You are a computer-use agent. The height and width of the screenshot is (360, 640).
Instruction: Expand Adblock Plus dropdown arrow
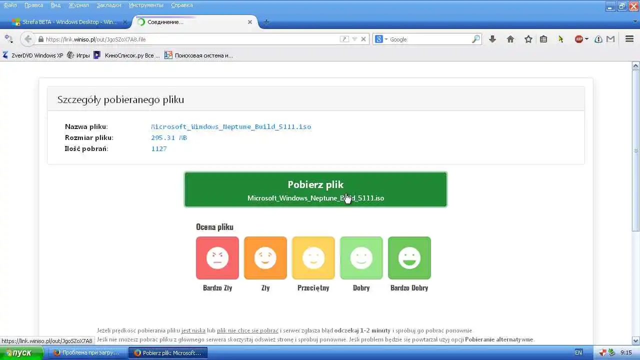[x=586, y=39]
